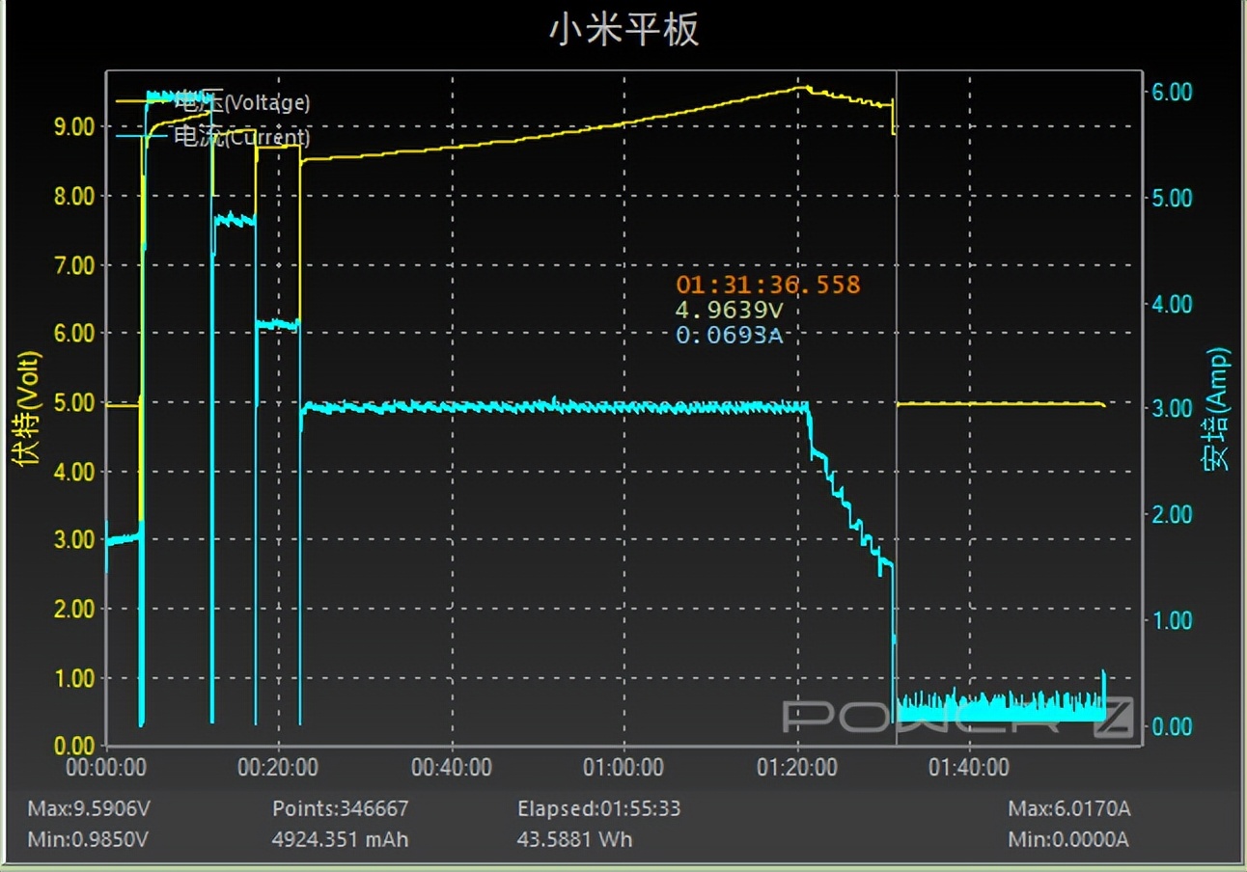Click the orange timestamp readout 01:31:36.558
The height and width of the screenshot is (872, 1247).
click(x=769, y=285)
